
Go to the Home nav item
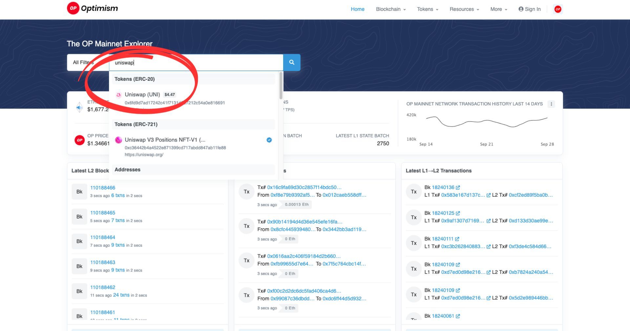point(357,9)
